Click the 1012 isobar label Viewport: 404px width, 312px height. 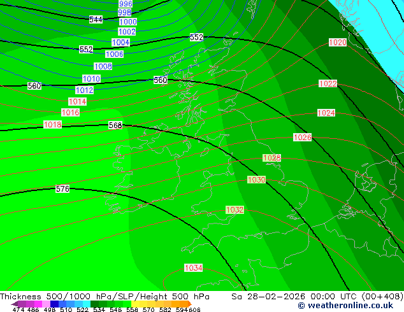[x=85, y=90]
